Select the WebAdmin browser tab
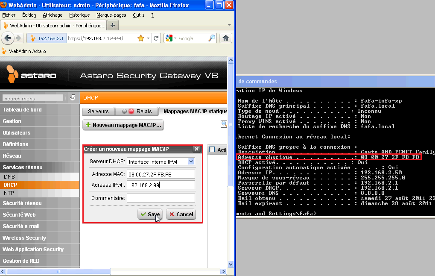The width and height of the screenshot is (435, 276). point(54,26)
